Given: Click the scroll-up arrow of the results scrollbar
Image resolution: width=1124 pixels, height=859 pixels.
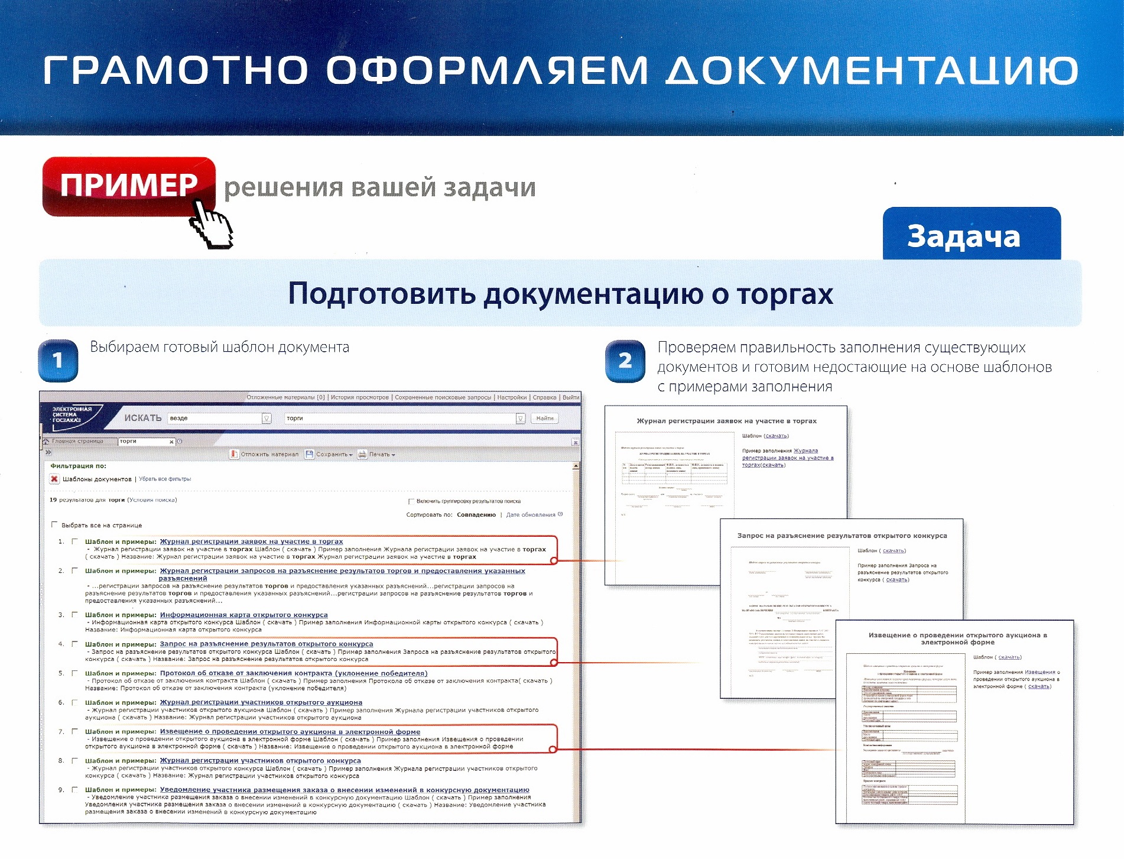Looking at the screenshot, I should [x=576, y=466].
